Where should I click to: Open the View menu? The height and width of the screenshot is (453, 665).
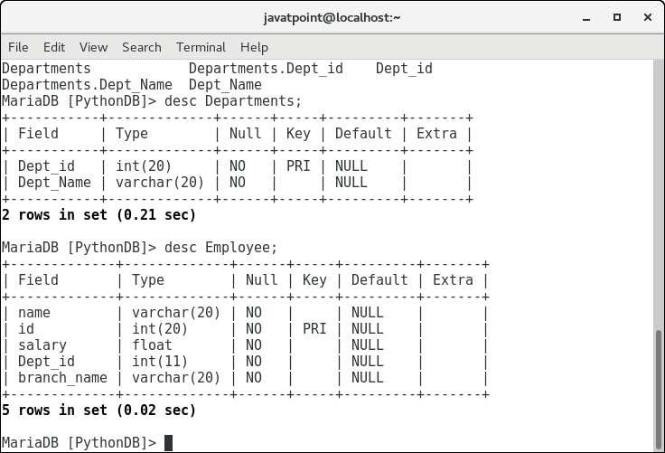(93, 47)
